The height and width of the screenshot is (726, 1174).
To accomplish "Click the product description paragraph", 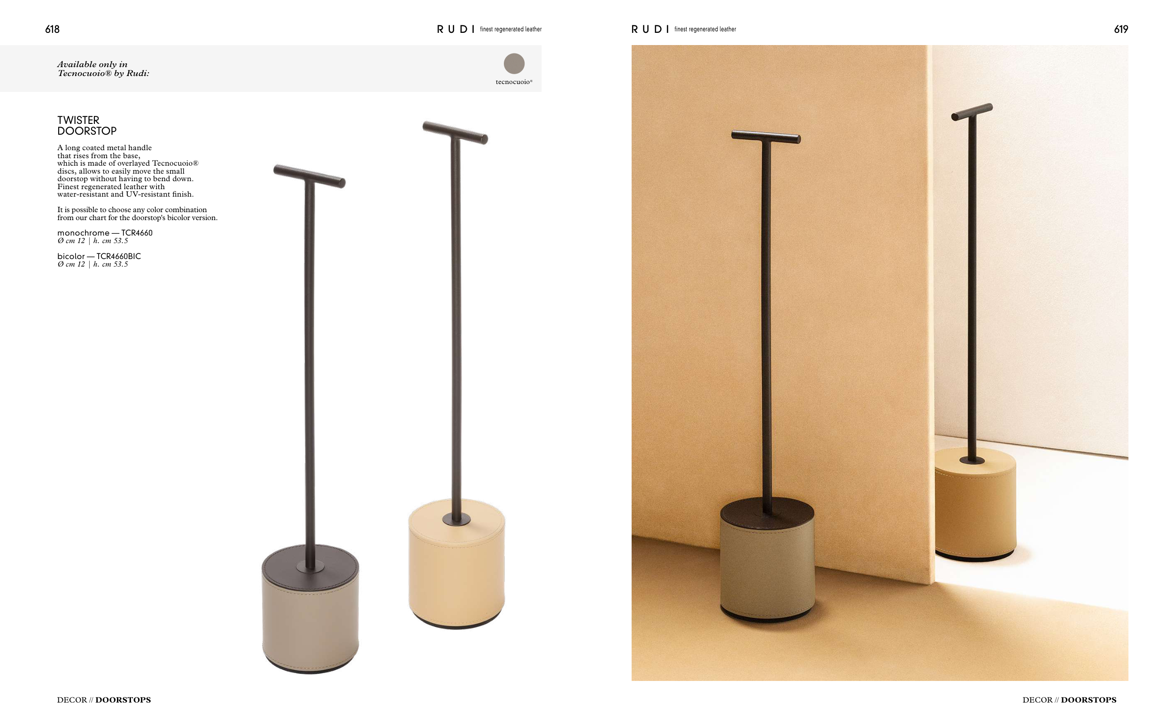I will pyautogui.click(x=128, y=171).
